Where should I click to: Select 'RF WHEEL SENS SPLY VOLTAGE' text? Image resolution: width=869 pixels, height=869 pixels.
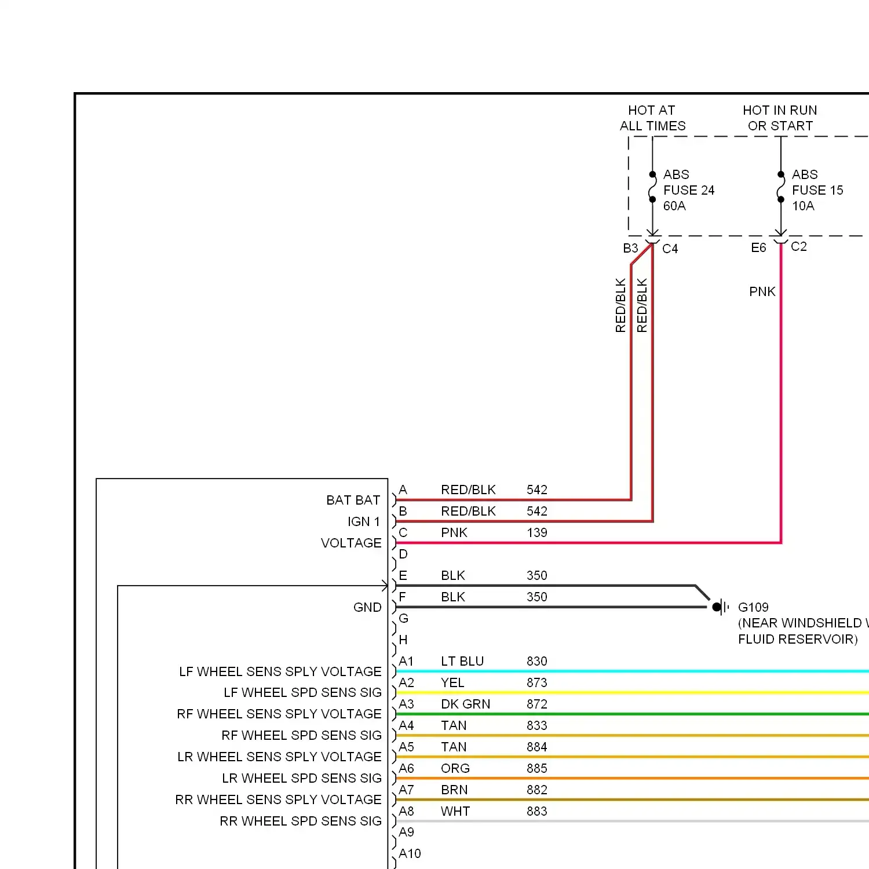pos(279,714)
